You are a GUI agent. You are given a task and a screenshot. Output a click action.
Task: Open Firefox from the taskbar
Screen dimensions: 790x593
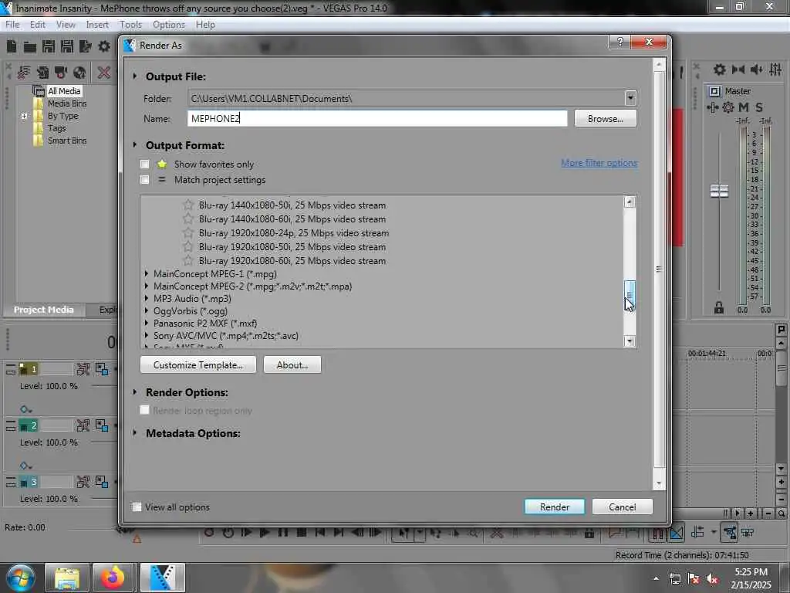pyautogui.click(x=113, y=578)
